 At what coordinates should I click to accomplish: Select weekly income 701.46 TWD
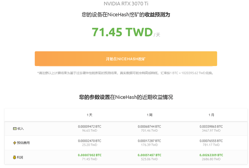click(149, 131)
